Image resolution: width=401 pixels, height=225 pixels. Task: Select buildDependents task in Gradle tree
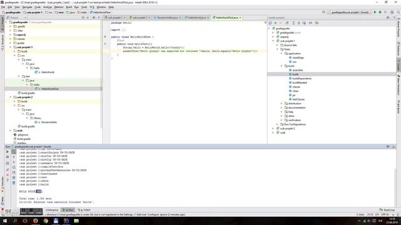click(302, 79)
